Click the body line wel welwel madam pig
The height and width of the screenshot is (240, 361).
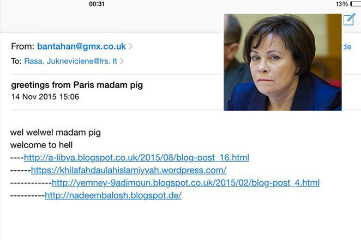click(56, 132)
